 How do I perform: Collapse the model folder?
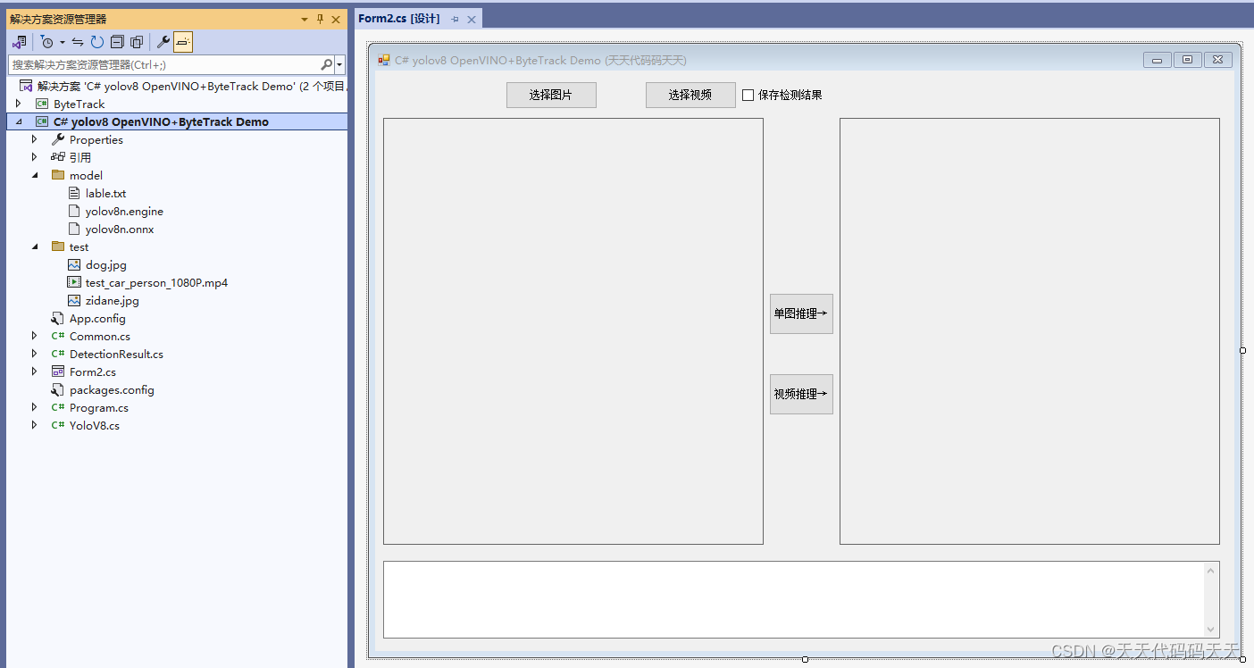[35, 175]
